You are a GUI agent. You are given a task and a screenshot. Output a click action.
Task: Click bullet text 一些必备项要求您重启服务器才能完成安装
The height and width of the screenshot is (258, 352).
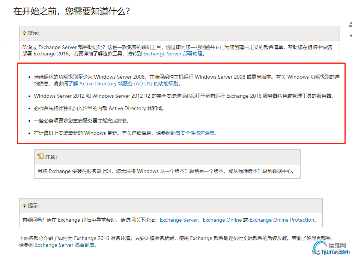tap(82, 121)
